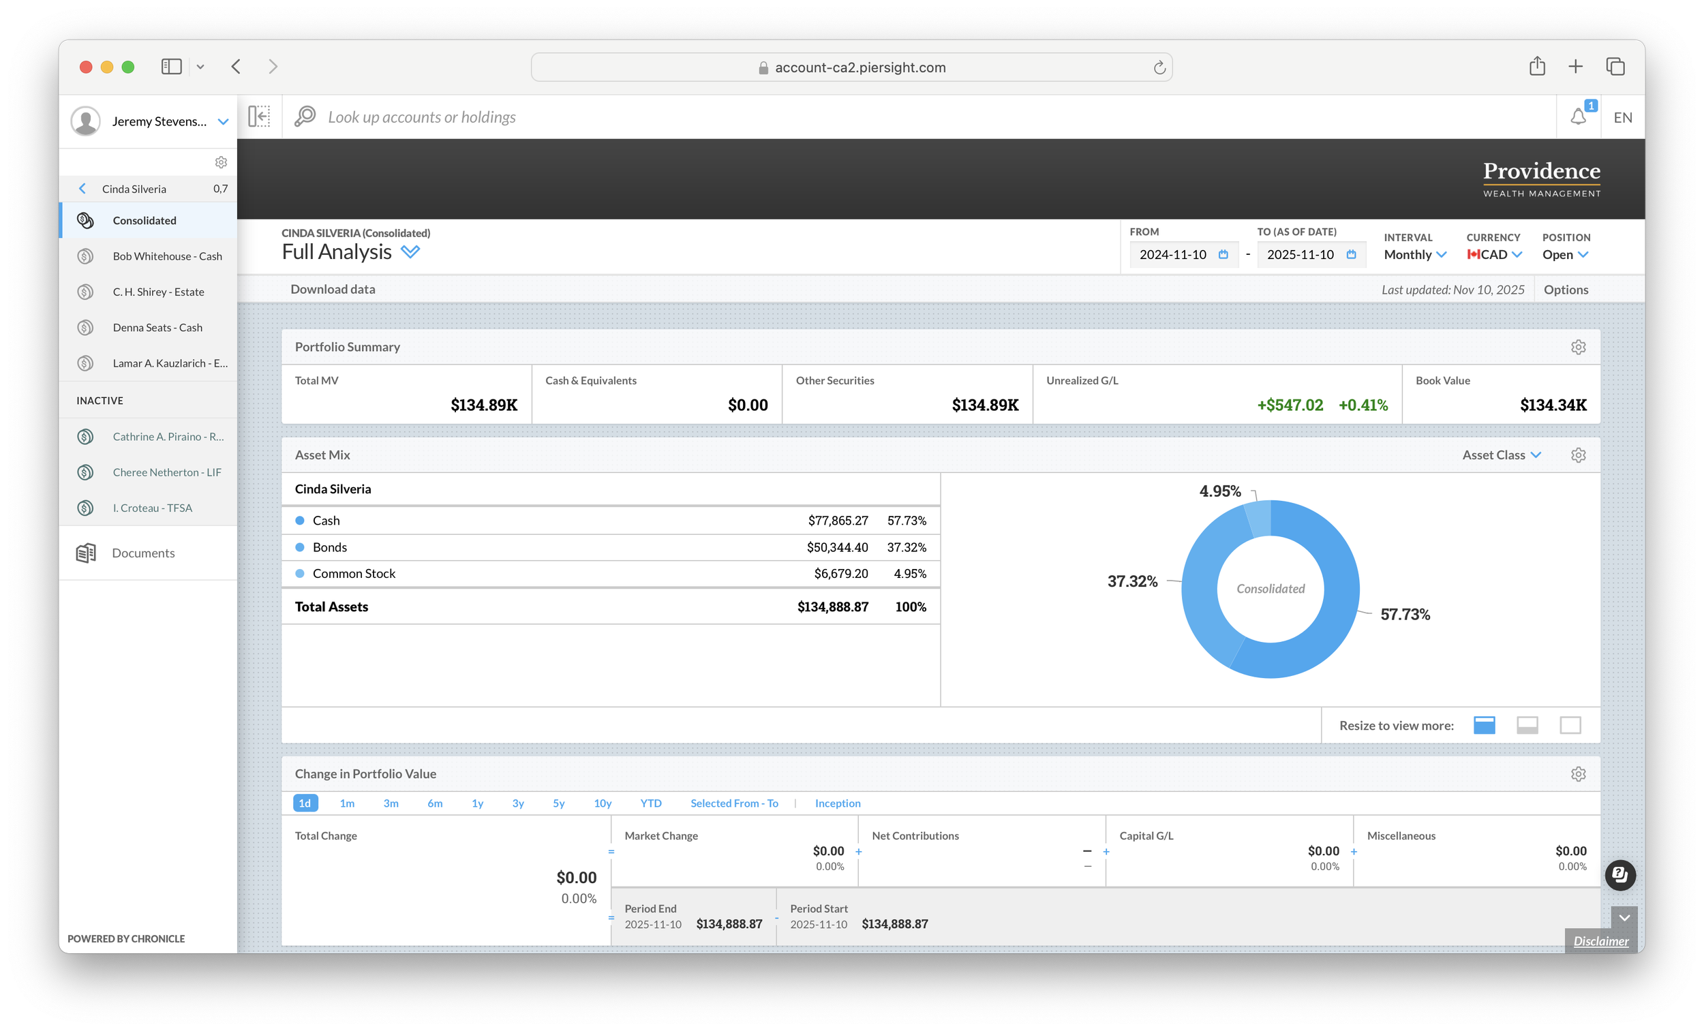
Task: Open Asset Mix settings gear
Action: pos(1577,455)
